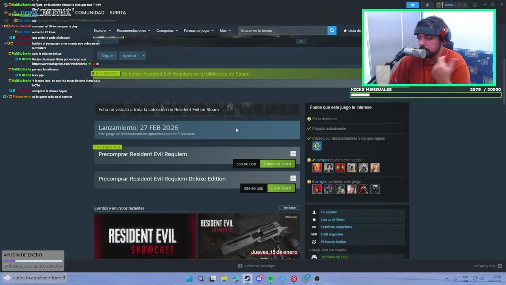
Task: Click the Windows Start button
Action: coord(189,279)
